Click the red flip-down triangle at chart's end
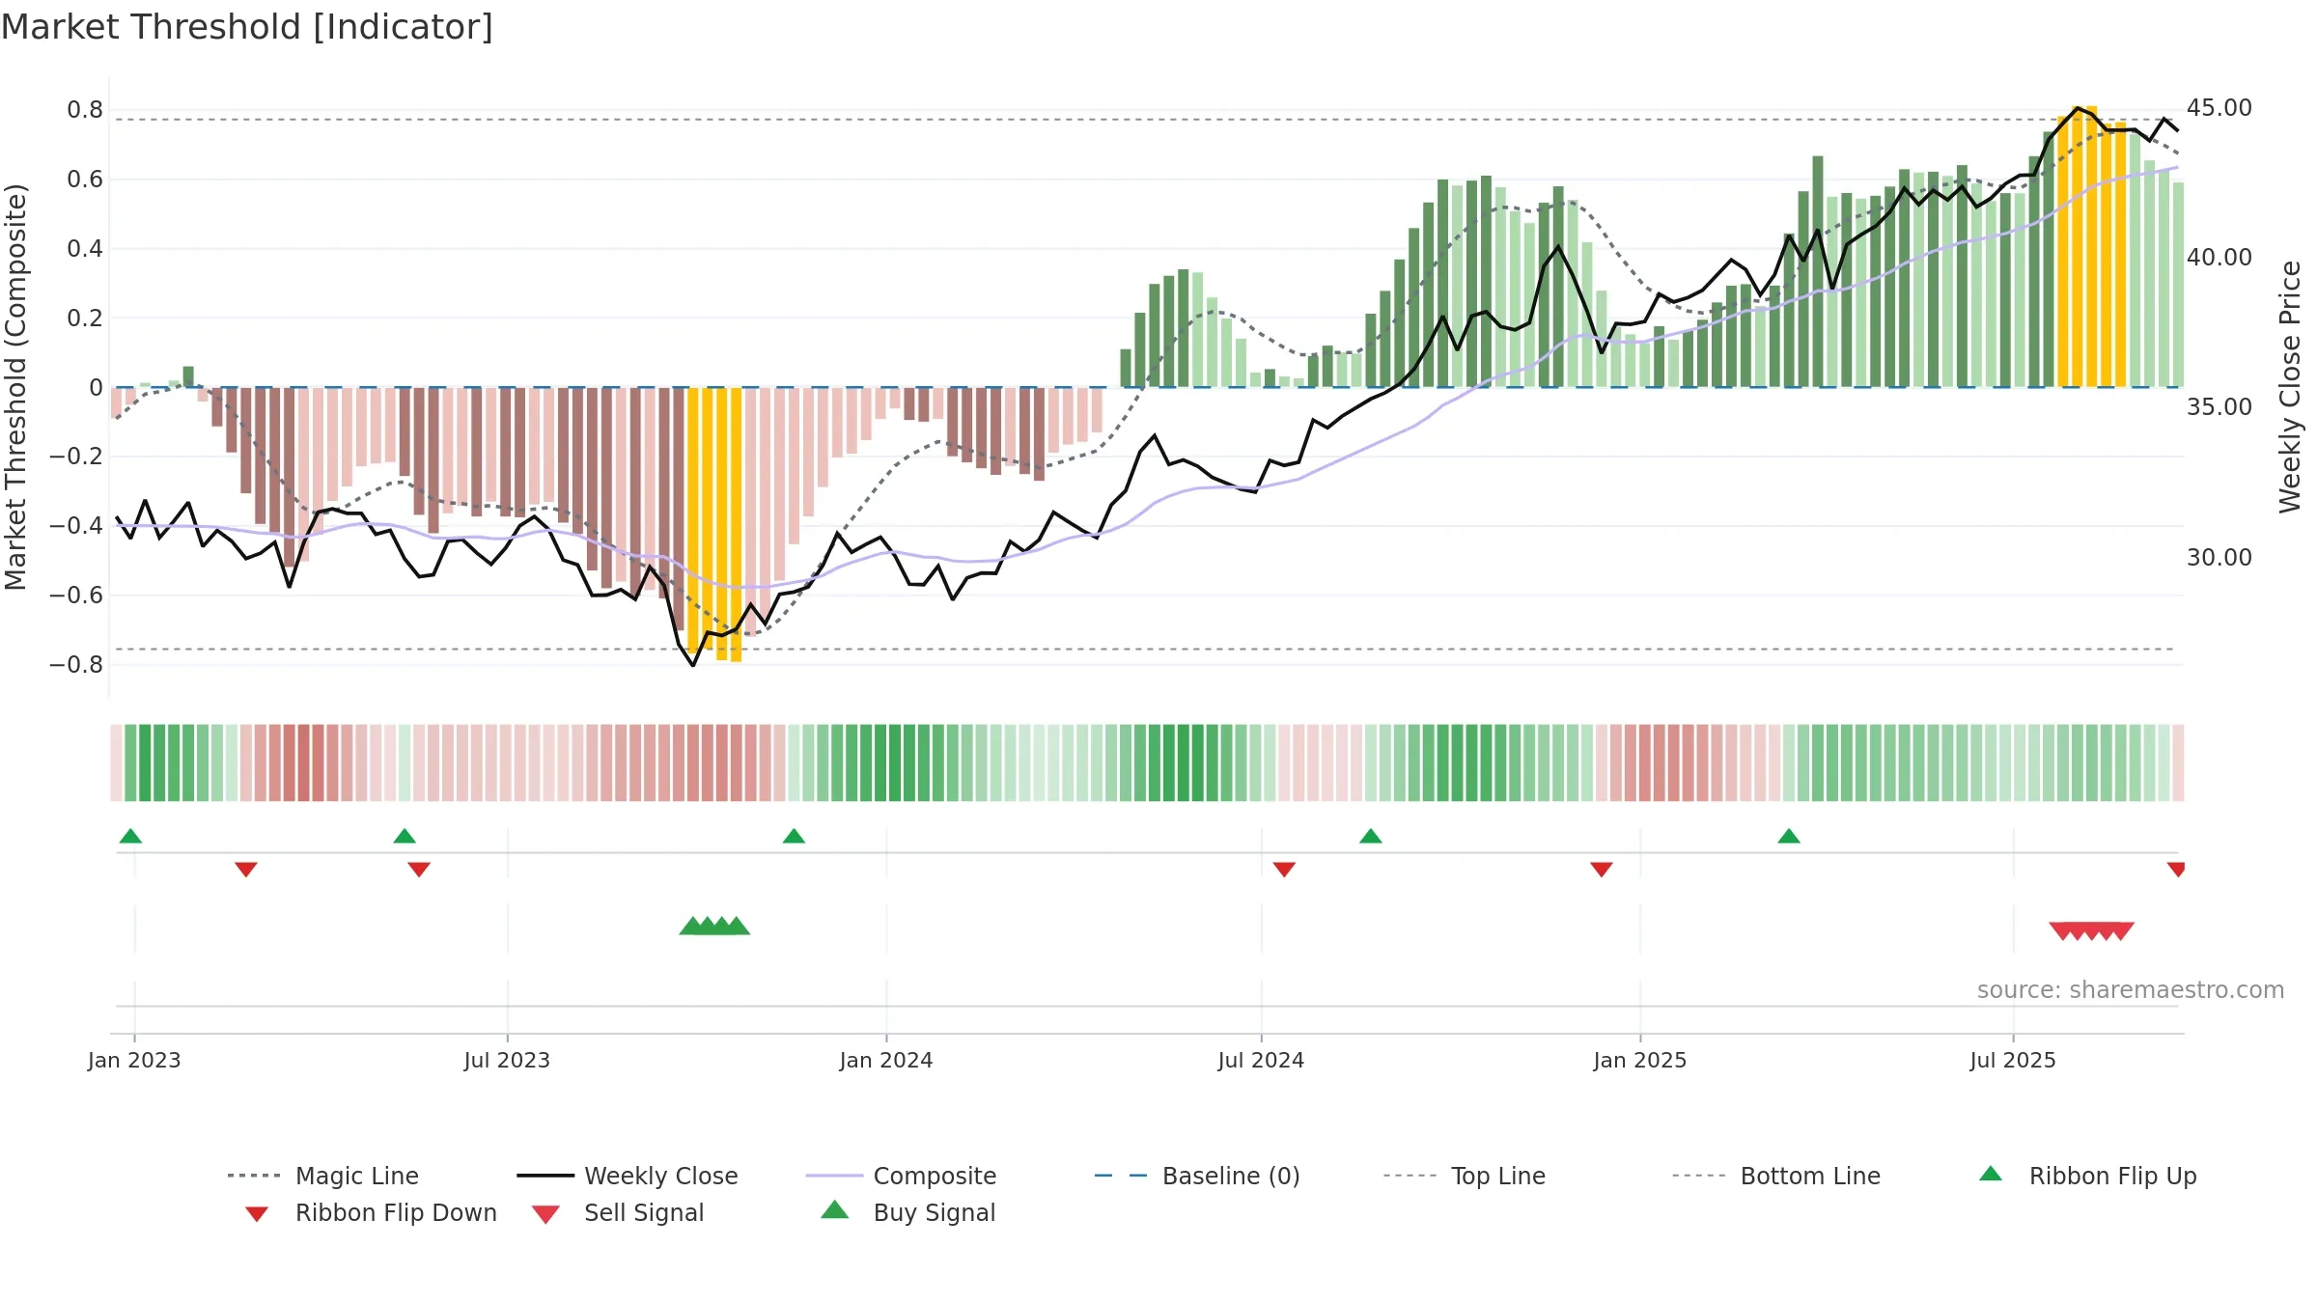This screenshot has height=1303, width=2317. 2176,870
